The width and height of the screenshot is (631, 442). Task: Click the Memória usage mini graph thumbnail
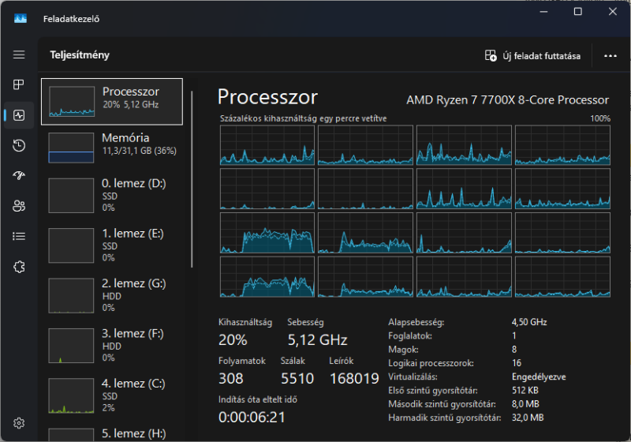click(71, 148)
